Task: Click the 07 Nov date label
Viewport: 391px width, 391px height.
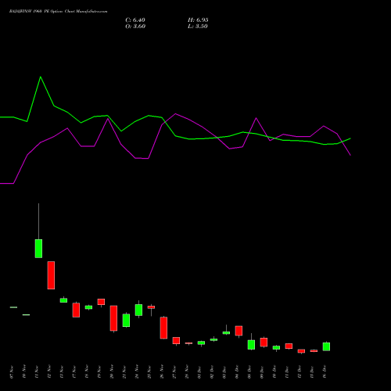Action: click(12, 372)
